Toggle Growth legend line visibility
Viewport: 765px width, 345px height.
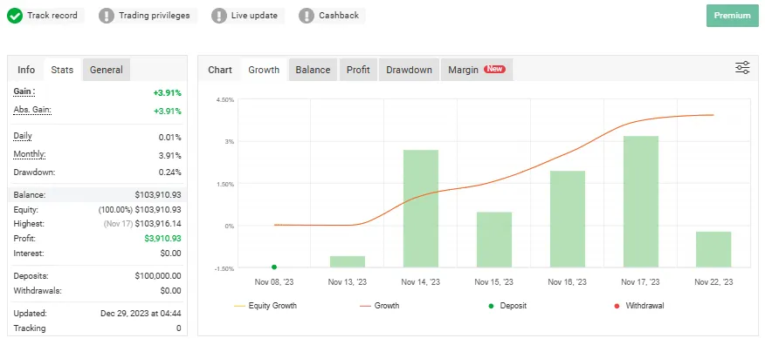(380, 306)
